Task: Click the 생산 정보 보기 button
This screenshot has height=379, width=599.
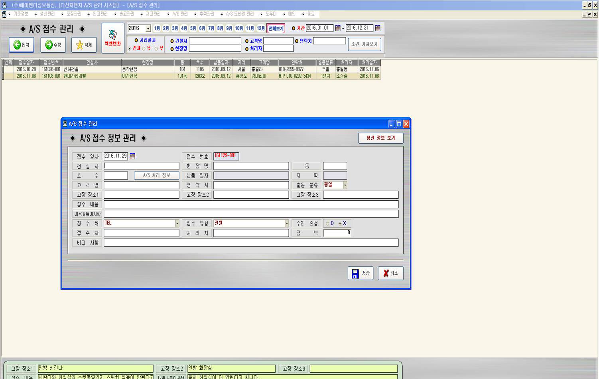Action: click(x=381, y=138)
